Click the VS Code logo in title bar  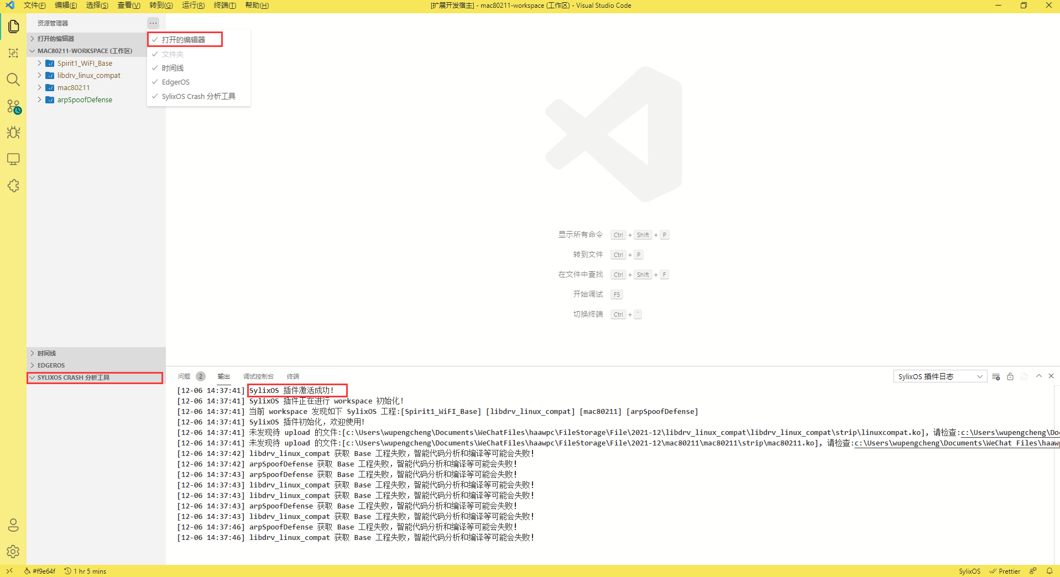pyautogui.click(x=9, y=6)
